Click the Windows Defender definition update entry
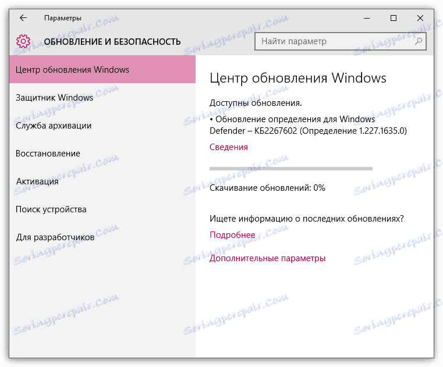Viewport: 443px width, 367px height. (308, 125)
